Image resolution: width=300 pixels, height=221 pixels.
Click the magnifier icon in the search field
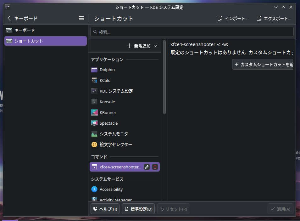point(95,32)
